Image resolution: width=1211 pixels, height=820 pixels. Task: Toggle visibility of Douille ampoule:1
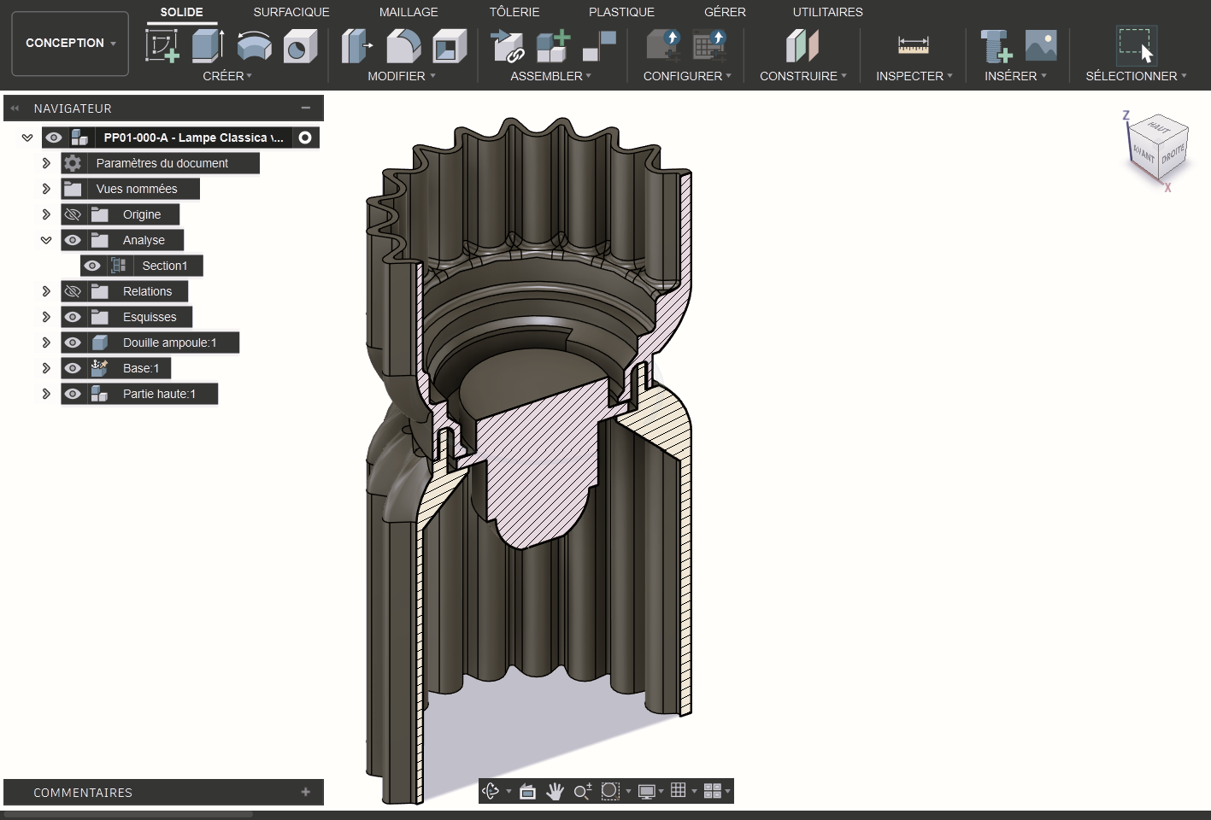tap(73, 343)
